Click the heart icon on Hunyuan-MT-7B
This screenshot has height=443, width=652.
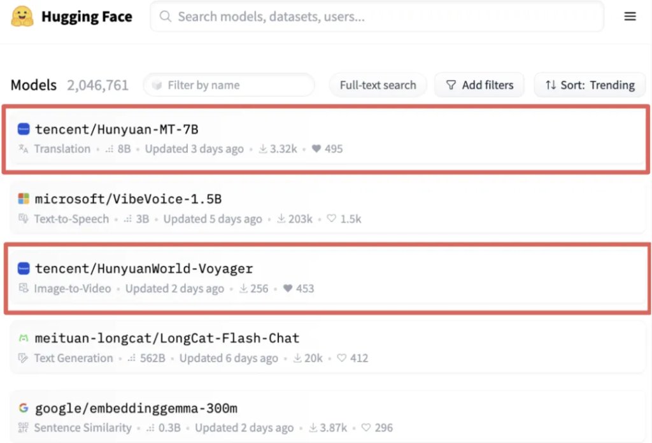pyautogui.click(x=316, y=149)
